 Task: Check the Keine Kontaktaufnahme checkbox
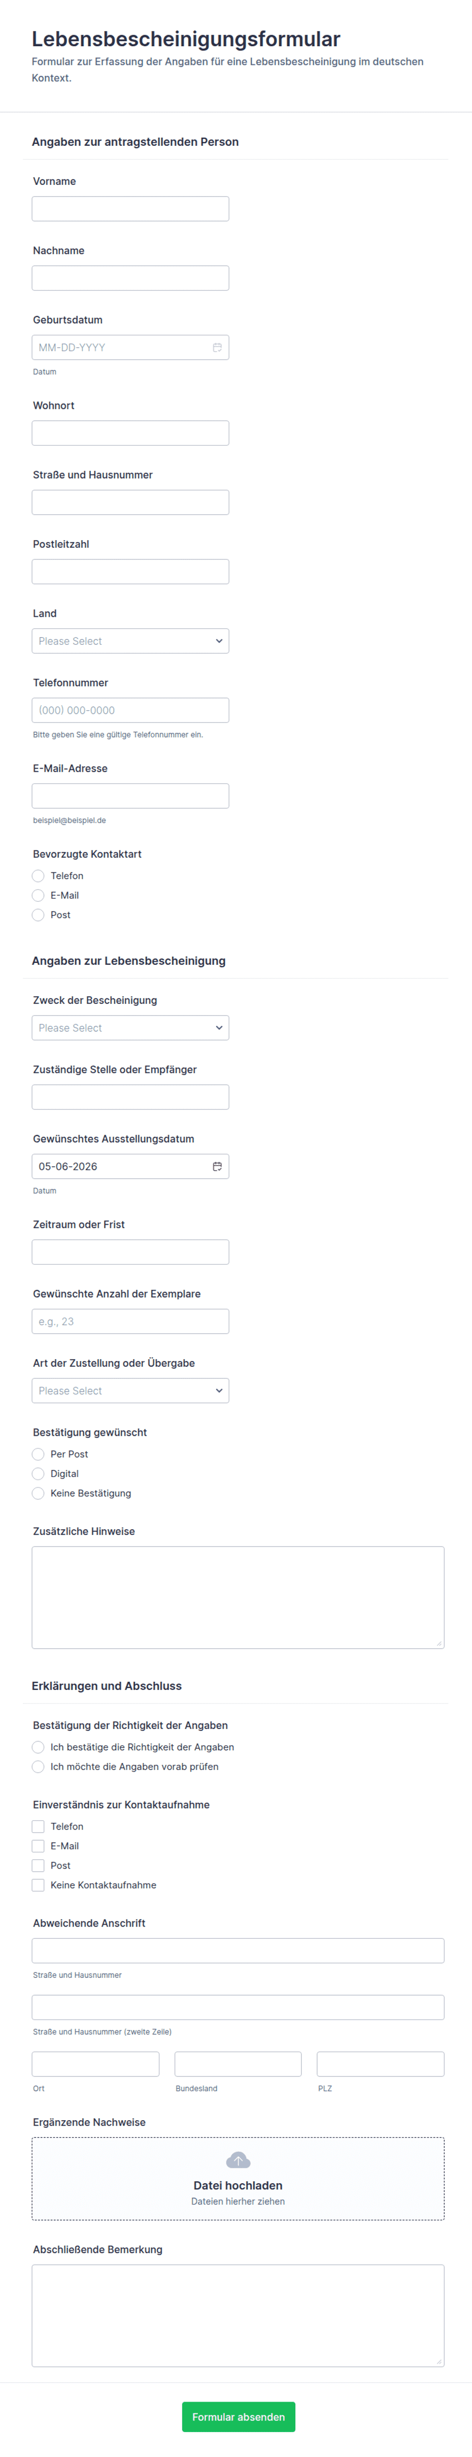pos(38,1885)
